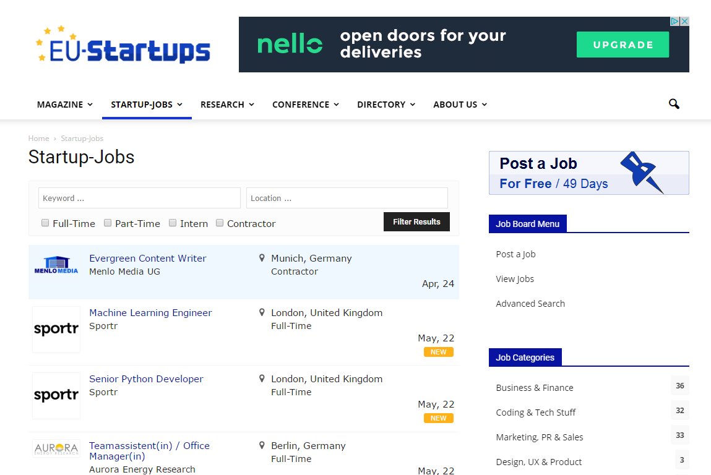Expand the Research menu

227,105
